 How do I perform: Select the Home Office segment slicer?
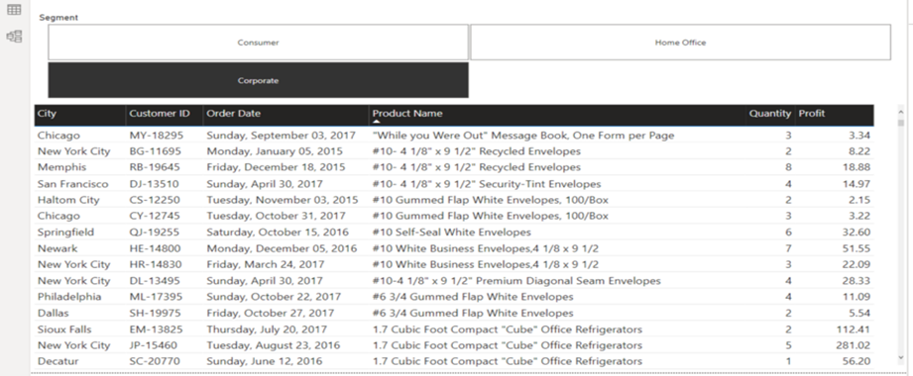[680, 43]
